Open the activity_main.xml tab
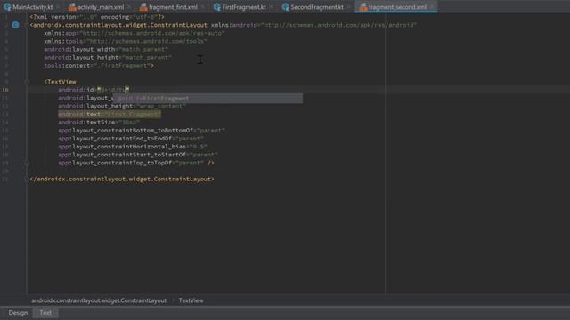 tap(101, 7)
